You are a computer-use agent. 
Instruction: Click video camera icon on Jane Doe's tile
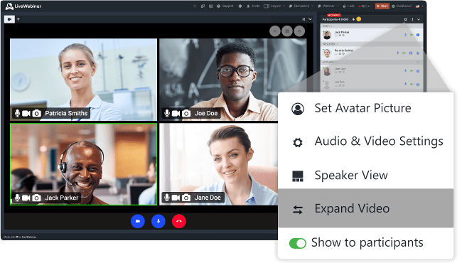tap(176, 198)
